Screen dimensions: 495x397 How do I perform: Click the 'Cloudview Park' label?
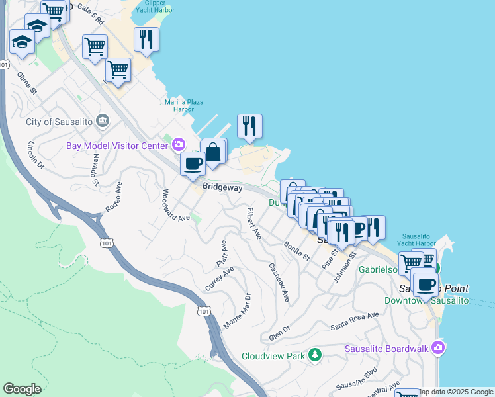pyautogui.click(x=273, y=356)
